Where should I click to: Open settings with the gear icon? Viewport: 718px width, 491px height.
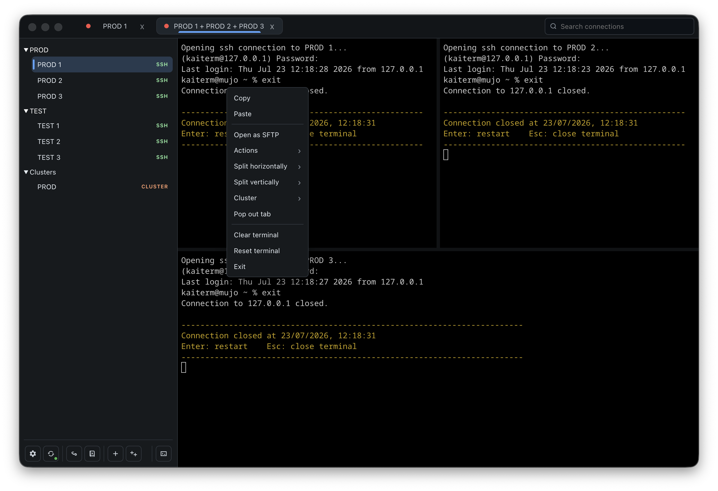[33, 453]
